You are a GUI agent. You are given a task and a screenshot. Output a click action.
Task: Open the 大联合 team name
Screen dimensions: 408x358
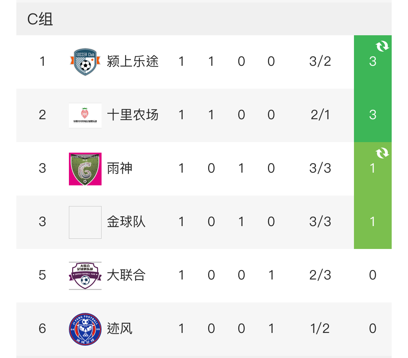tap(126, 275)
